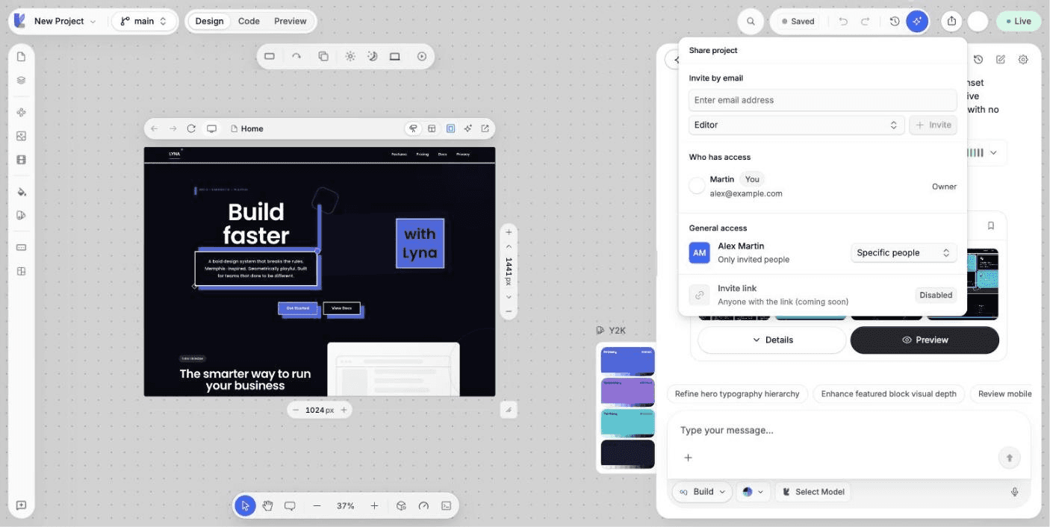Select the pointer cursor tool
This screenshot has height=527, width=1050.
tap(245, 505)
